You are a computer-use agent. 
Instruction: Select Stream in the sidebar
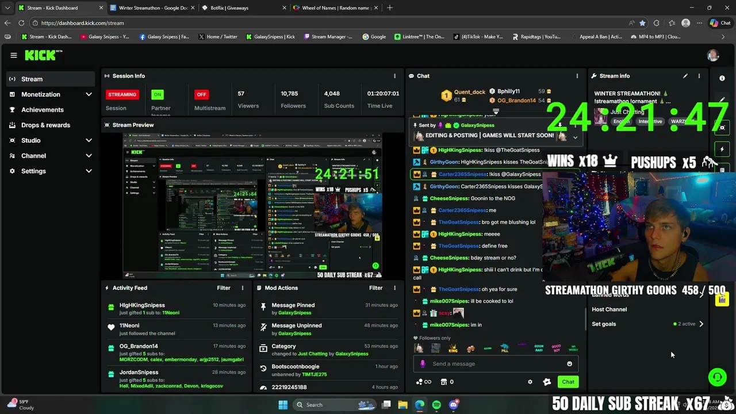click(x=51, y=79)
